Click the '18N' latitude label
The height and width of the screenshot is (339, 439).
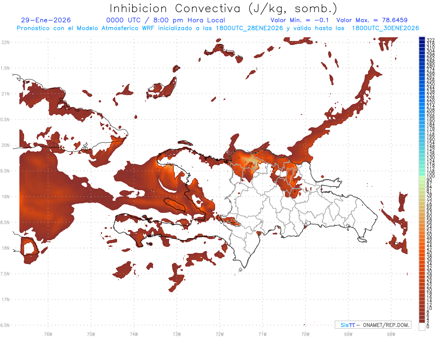coord(5,248)
